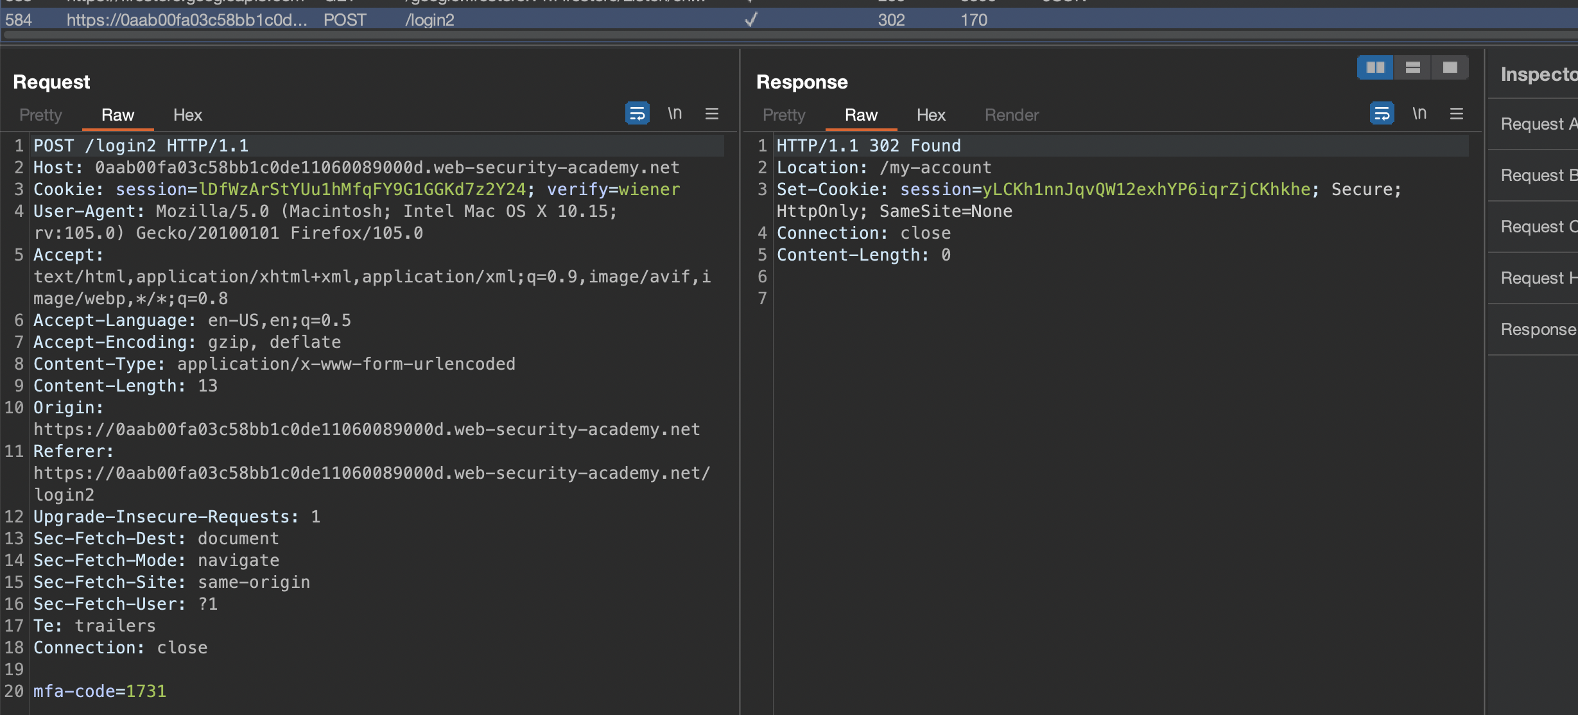Viewport: 1578px width, 715px height.
Task: Toggle word wrap in Response panel
Action: (x=1382, y=114)
